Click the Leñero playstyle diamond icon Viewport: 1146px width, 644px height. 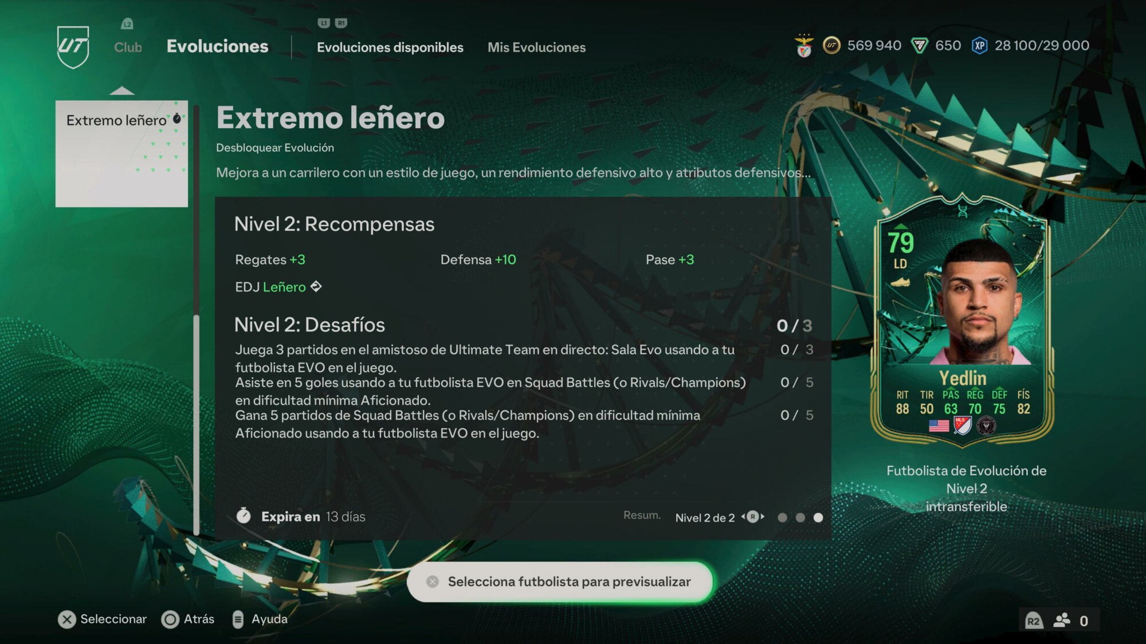tap(316, 286)
